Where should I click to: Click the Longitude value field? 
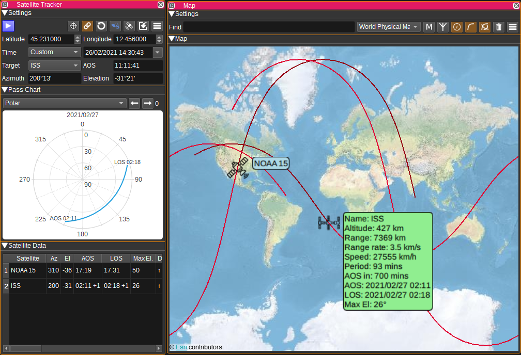[x=134, y=39]
